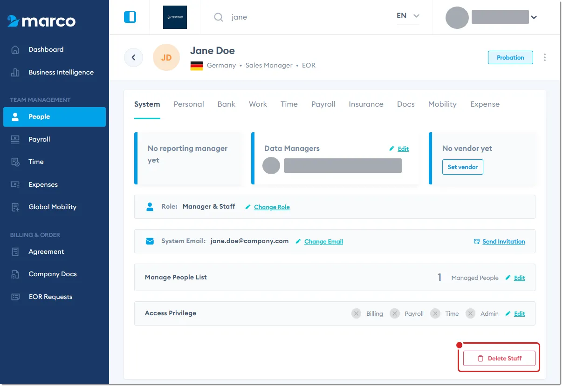Toggle the Admin access privilege
The height and width of the screenshot is (387, 563).
[x=471, y=313]
